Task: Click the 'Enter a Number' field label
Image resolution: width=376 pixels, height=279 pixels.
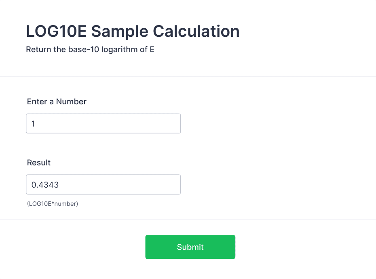Action: point(56,101)
